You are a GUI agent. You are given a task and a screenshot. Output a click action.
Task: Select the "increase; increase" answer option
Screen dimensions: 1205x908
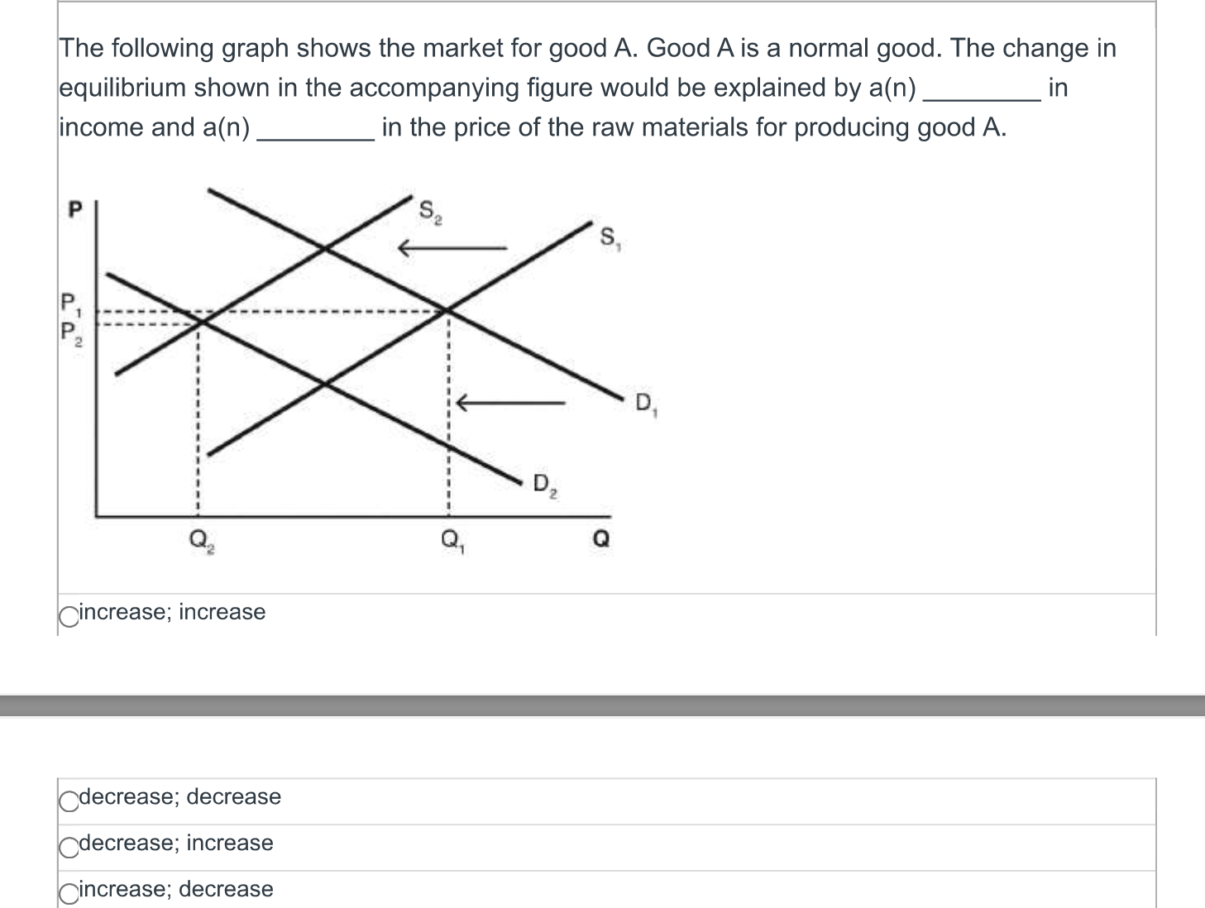[68, 614]
